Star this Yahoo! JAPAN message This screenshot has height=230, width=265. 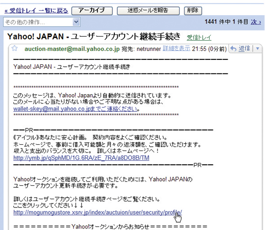[15, 48]
